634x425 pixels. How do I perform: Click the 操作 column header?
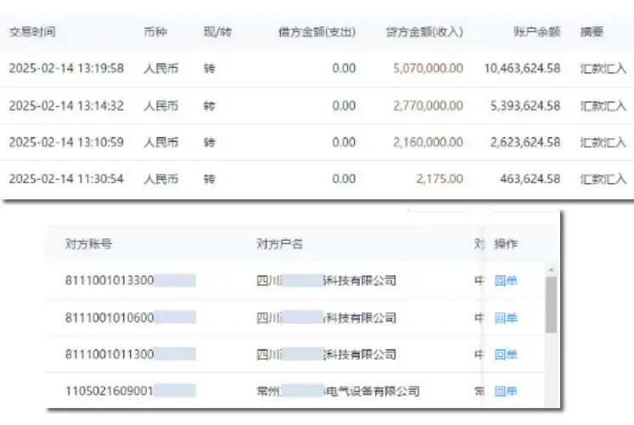[506, 244]
